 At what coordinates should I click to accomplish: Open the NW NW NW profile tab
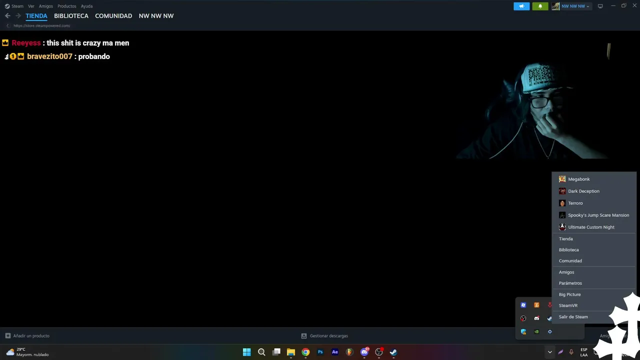(x=156, y=16)
